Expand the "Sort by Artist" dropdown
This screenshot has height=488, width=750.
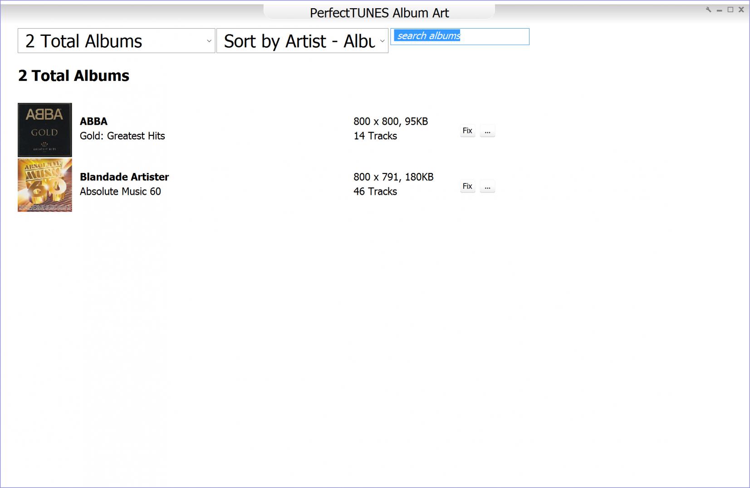tap(302, 41)
